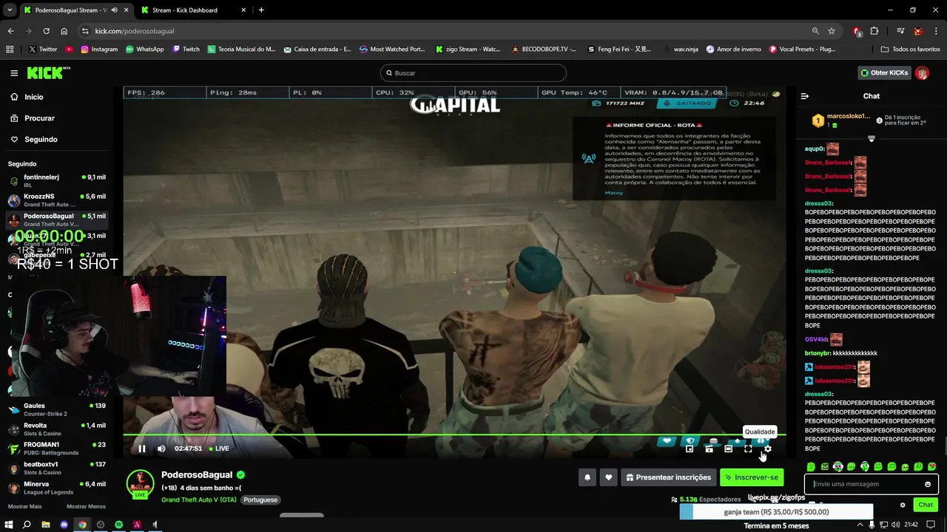Focus the Buscar search field
Screen dimensions: 947x532
473,73
